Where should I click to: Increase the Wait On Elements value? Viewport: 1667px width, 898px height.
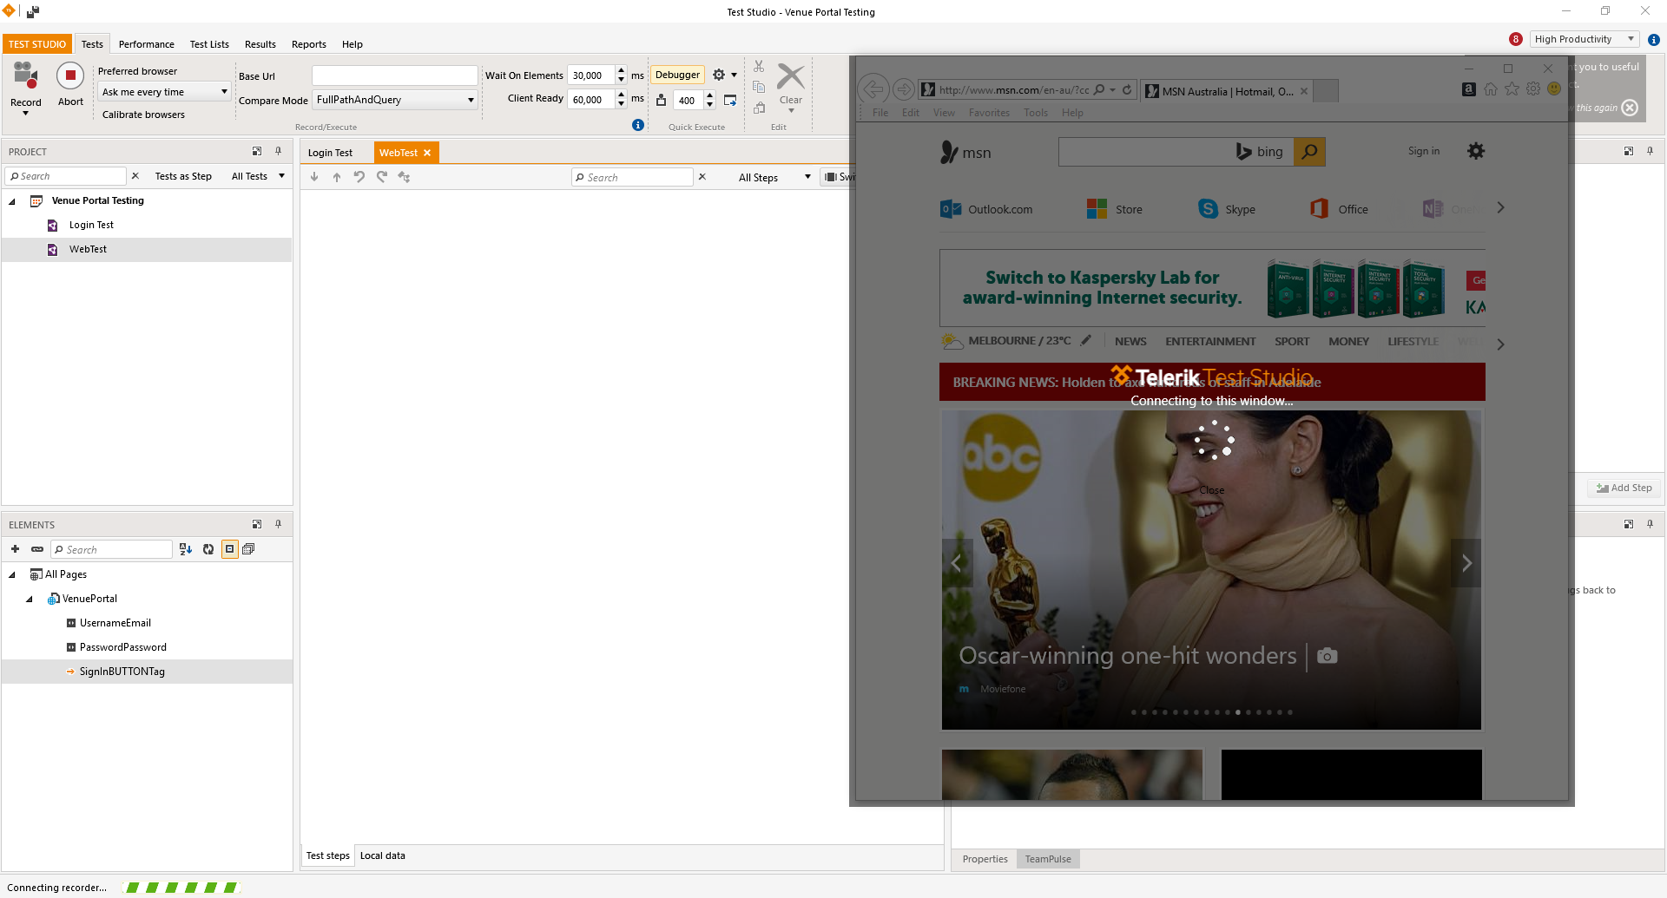pos(621,70)
